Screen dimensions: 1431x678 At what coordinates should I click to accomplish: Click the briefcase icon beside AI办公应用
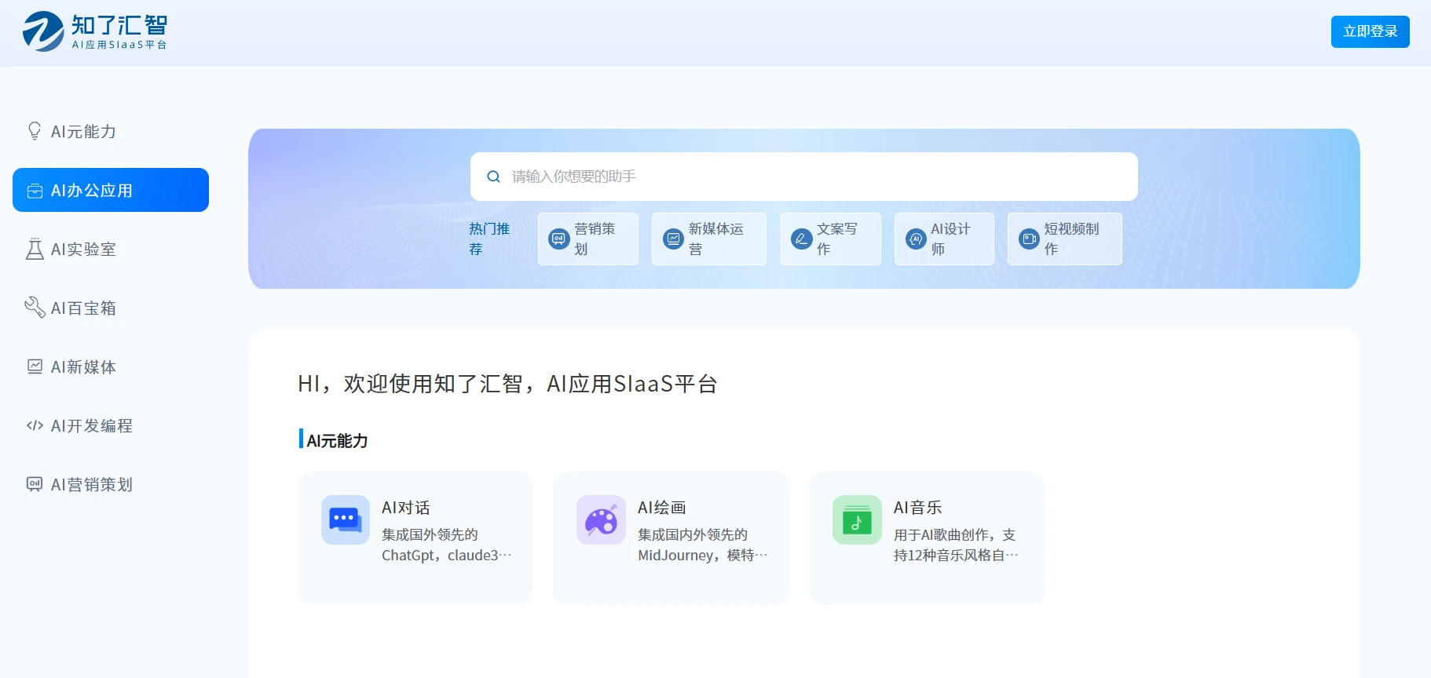point(35,191)
